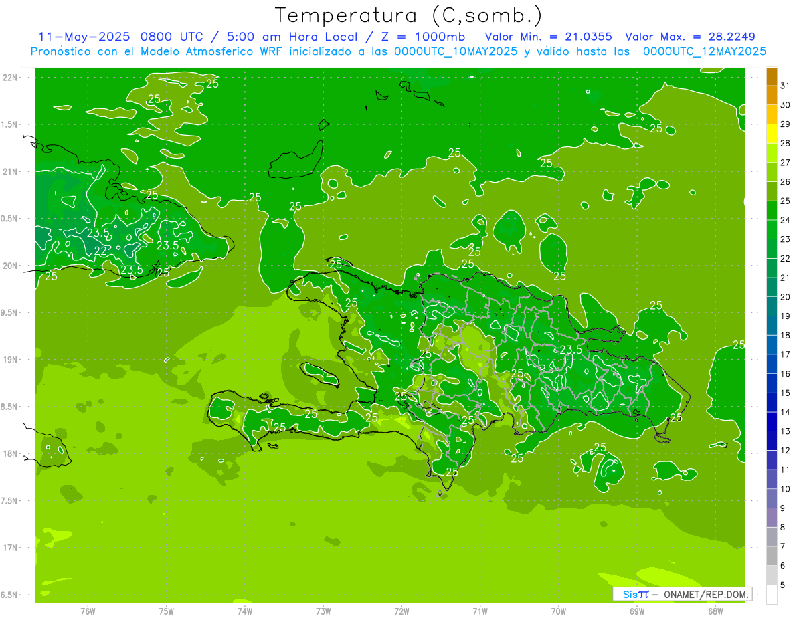Click the "SisTT – ONAMET/REP.DOM." credit box

683,594
